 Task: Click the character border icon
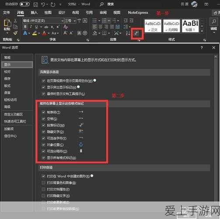coord(85,21)
